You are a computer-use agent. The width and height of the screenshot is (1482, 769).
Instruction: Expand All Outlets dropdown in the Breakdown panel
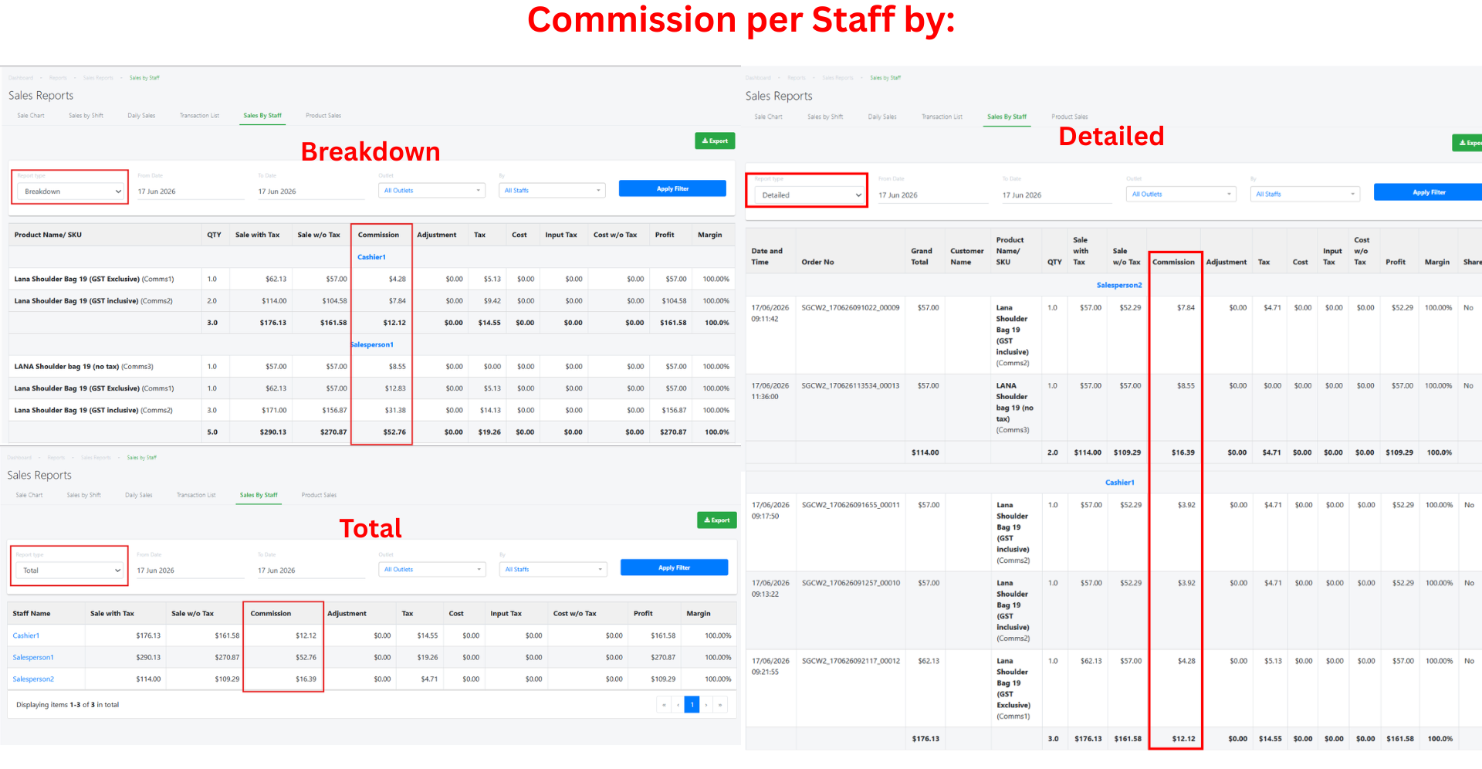[x=431, y=190]
